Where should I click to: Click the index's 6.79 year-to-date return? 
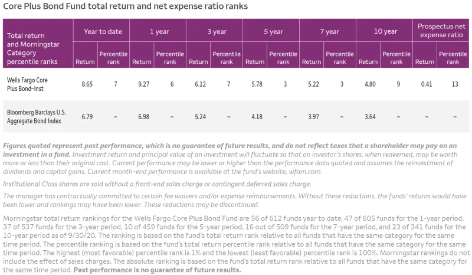pyautogui.click(x=87, y=116)
